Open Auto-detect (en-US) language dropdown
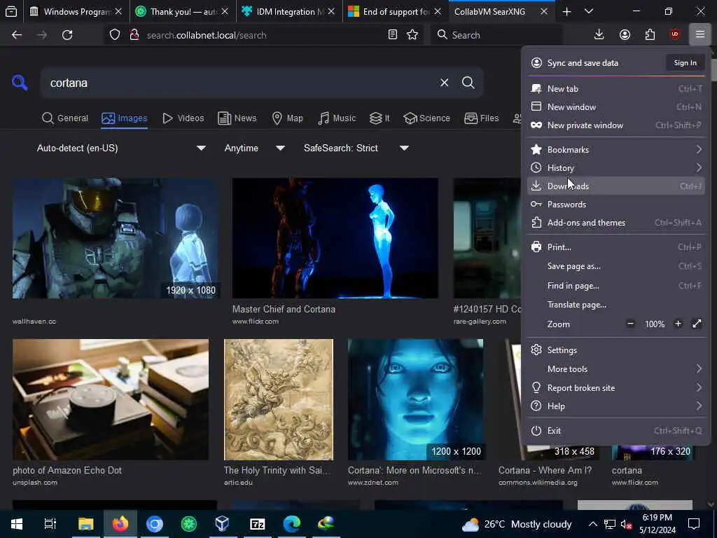 (x=121, y=148)
